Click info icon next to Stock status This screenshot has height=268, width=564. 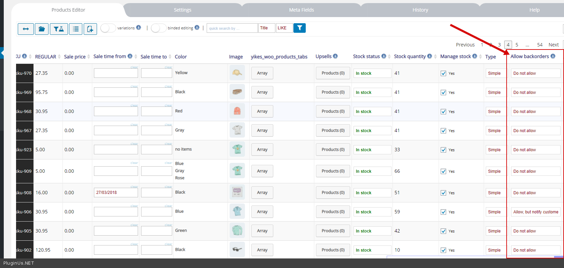384,56
